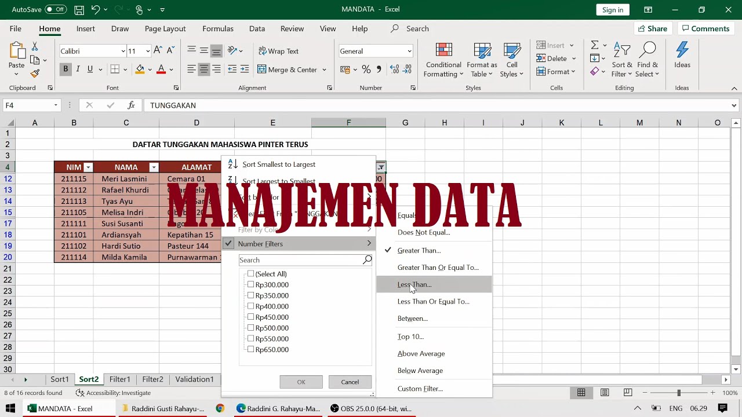Viewport: 742px width, 417px height.
Task: Decrease font size with smaller A icon
Action: (x=170, y=51)
